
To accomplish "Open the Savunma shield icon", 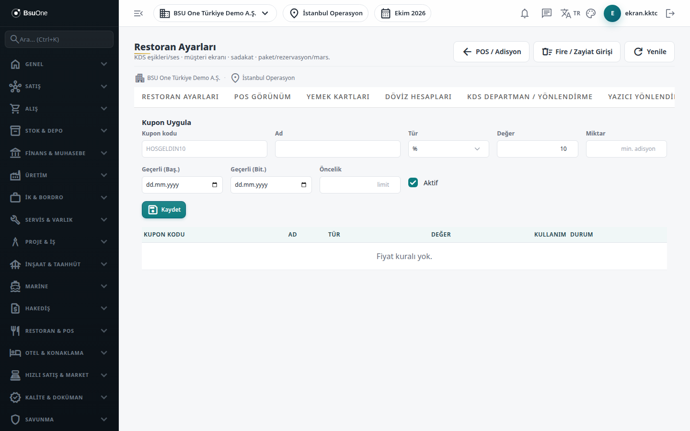I will pyautogui.click(x=15, y=420).
